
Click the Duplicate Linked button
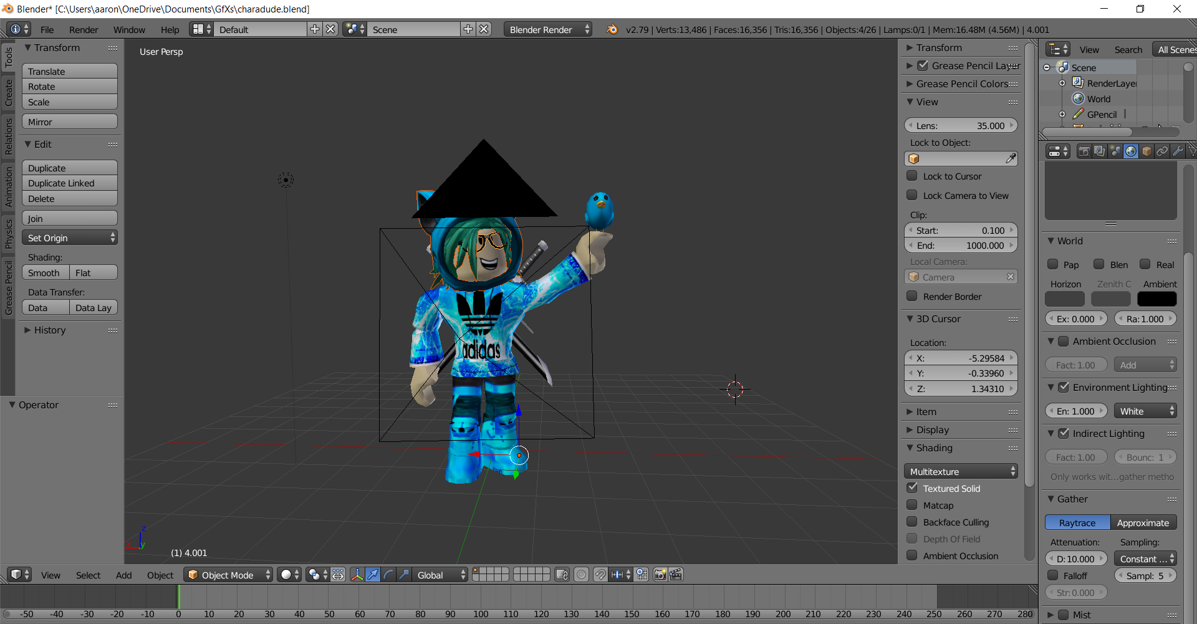click(x=70, y=183)
